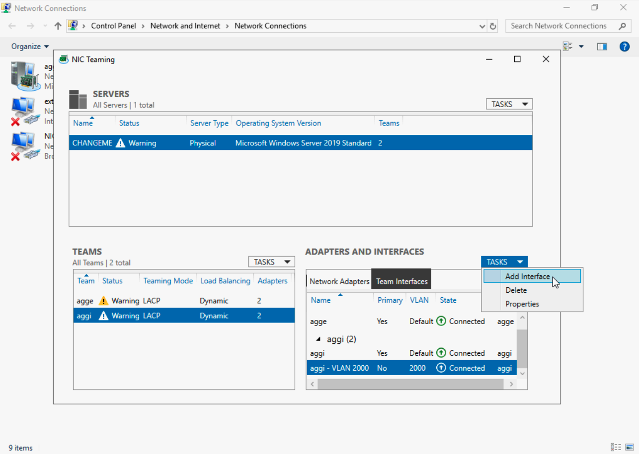Click the change view icon in Network Connections

point(567,47)
